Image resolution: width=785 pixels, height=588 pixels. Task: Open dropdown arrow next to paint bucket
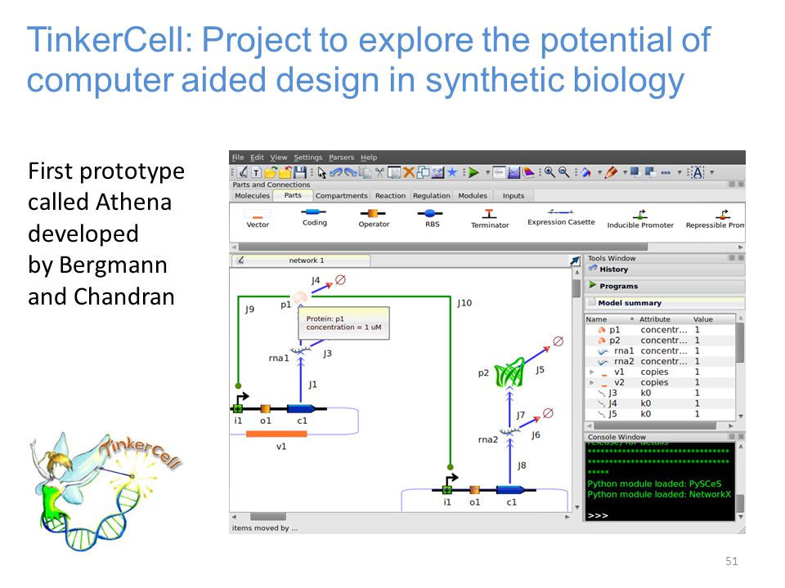pos(599,172)
